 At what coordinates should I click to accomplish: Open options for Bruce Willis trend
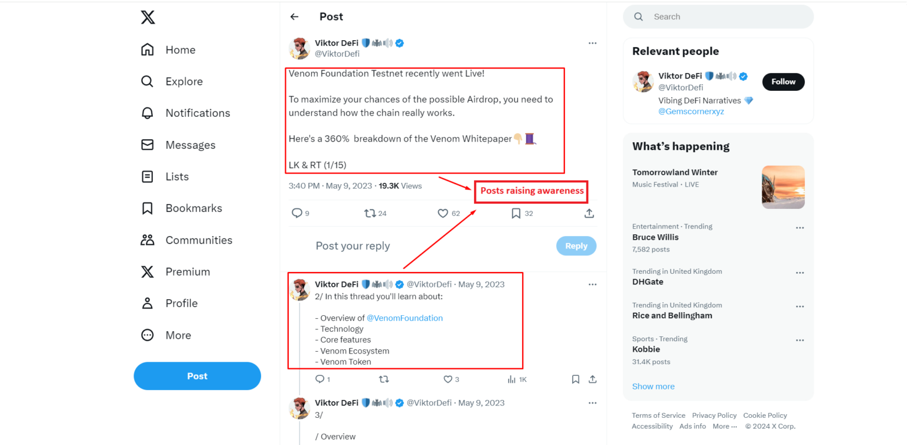pyautogui.click(x=800, y=228)
